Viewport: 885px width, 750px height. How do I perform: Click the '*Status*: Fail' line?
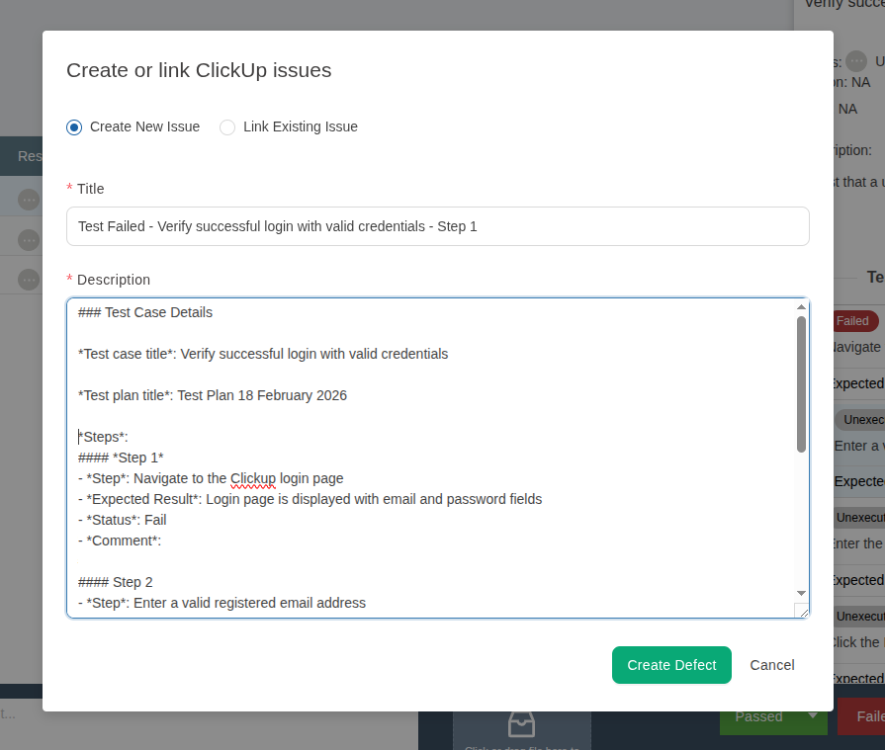click(x=122, y=520)
